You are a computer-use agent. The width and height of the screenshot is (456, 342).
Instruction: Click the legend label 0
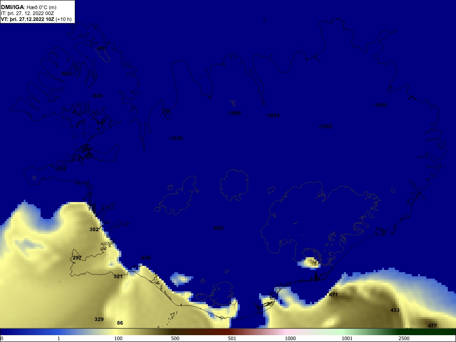2,338
